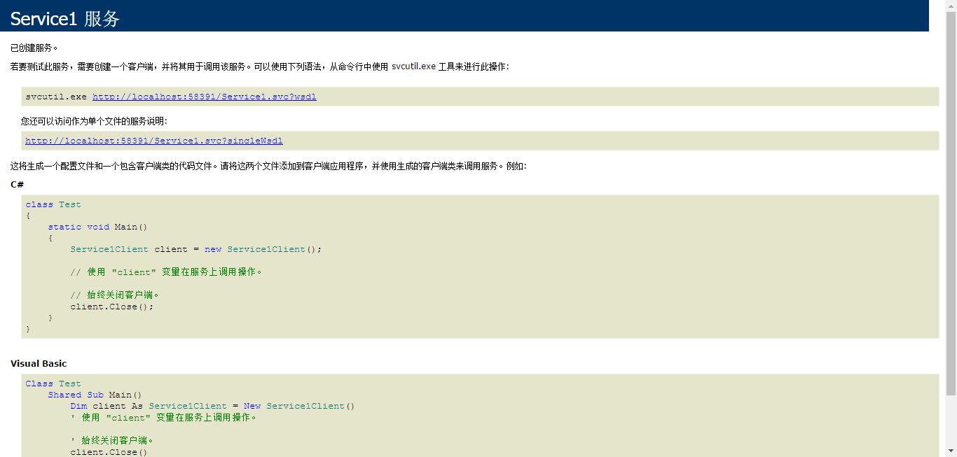Click the "C#" section heading
Screen dimensions: 957x457
coord(17,184)
